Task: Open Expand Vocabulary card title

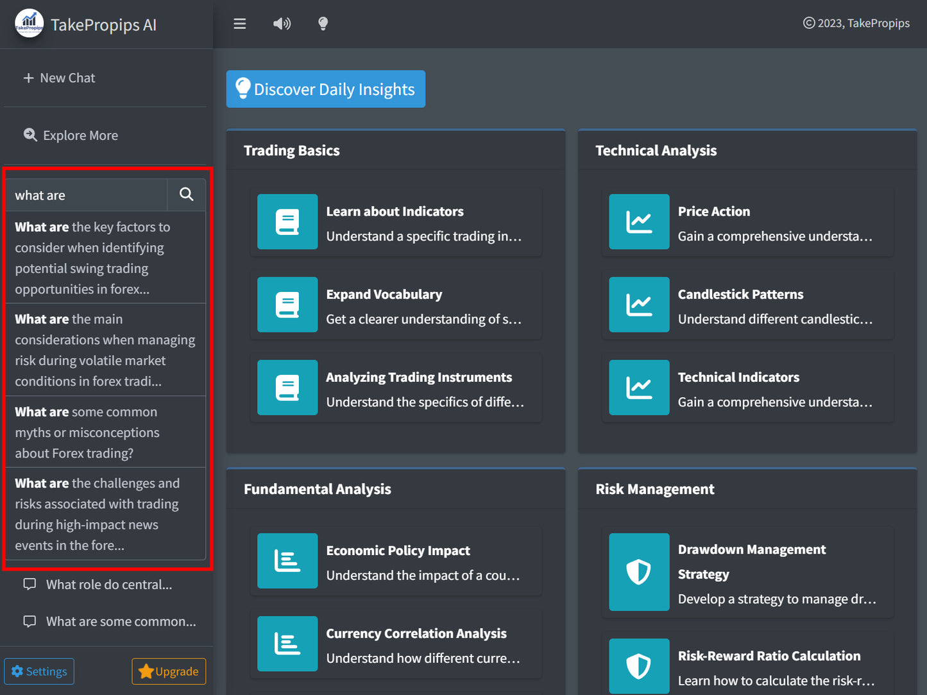Action: (x=384, y=294)
